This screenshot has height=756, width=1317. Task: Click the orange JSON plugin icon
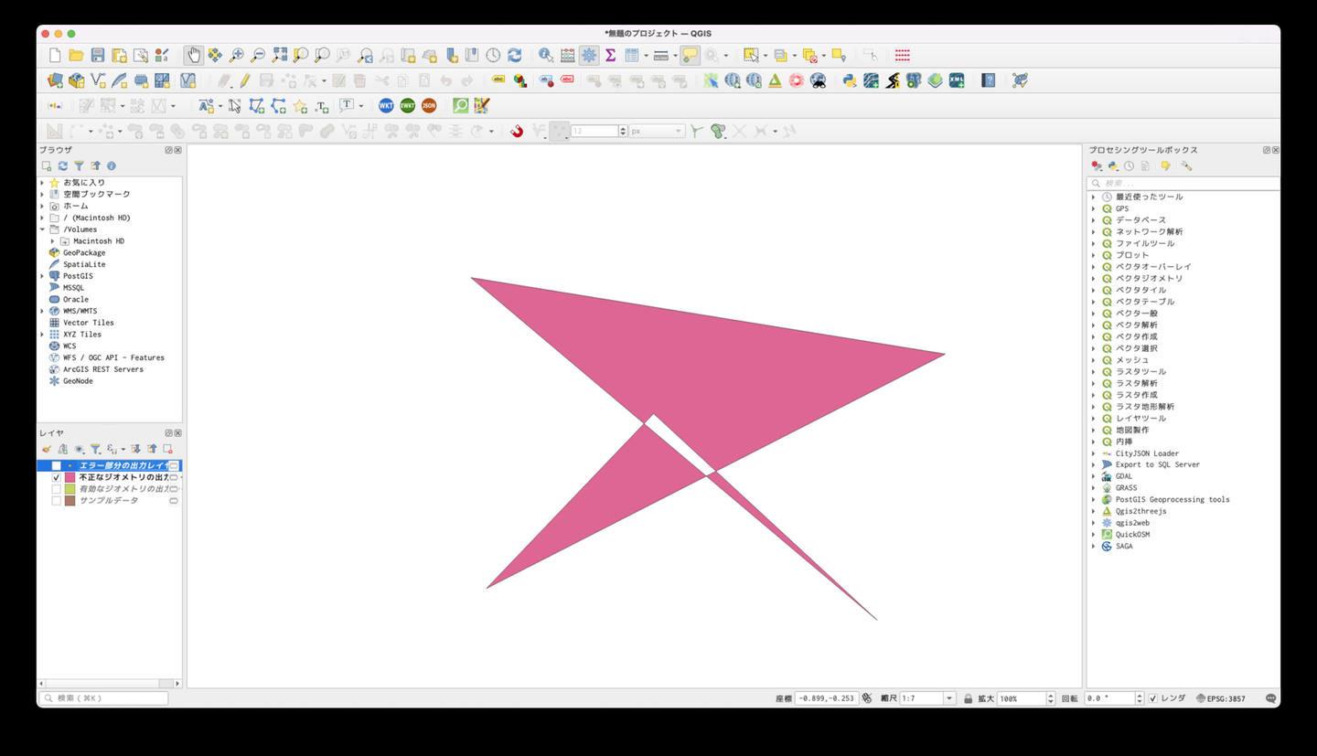coord(429,106)
